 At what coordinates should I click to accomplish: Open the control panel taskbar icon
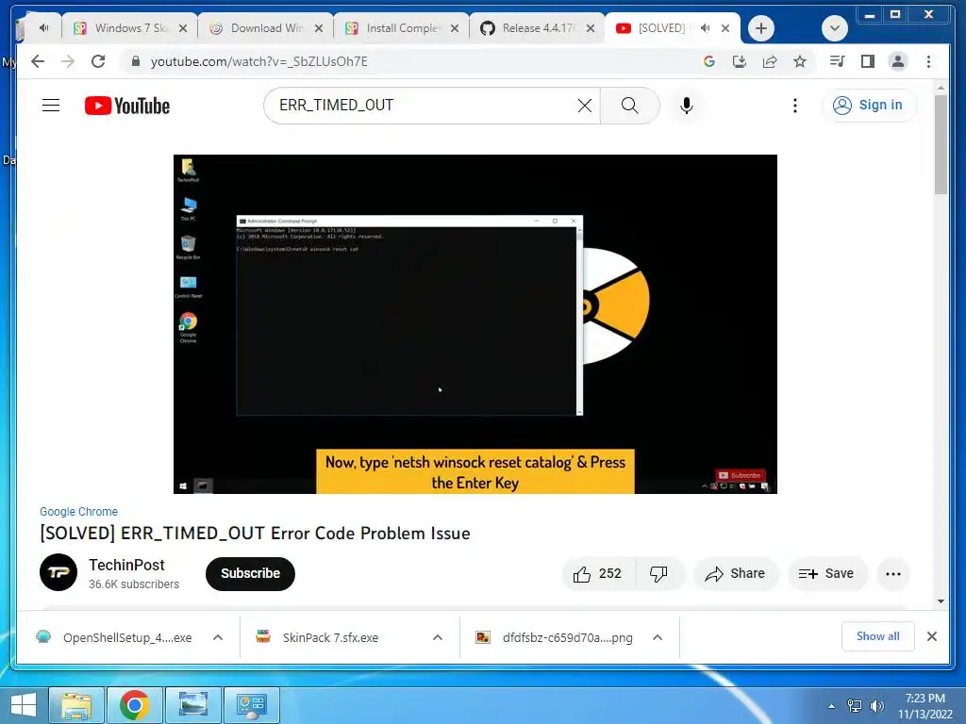click(251, 705)
